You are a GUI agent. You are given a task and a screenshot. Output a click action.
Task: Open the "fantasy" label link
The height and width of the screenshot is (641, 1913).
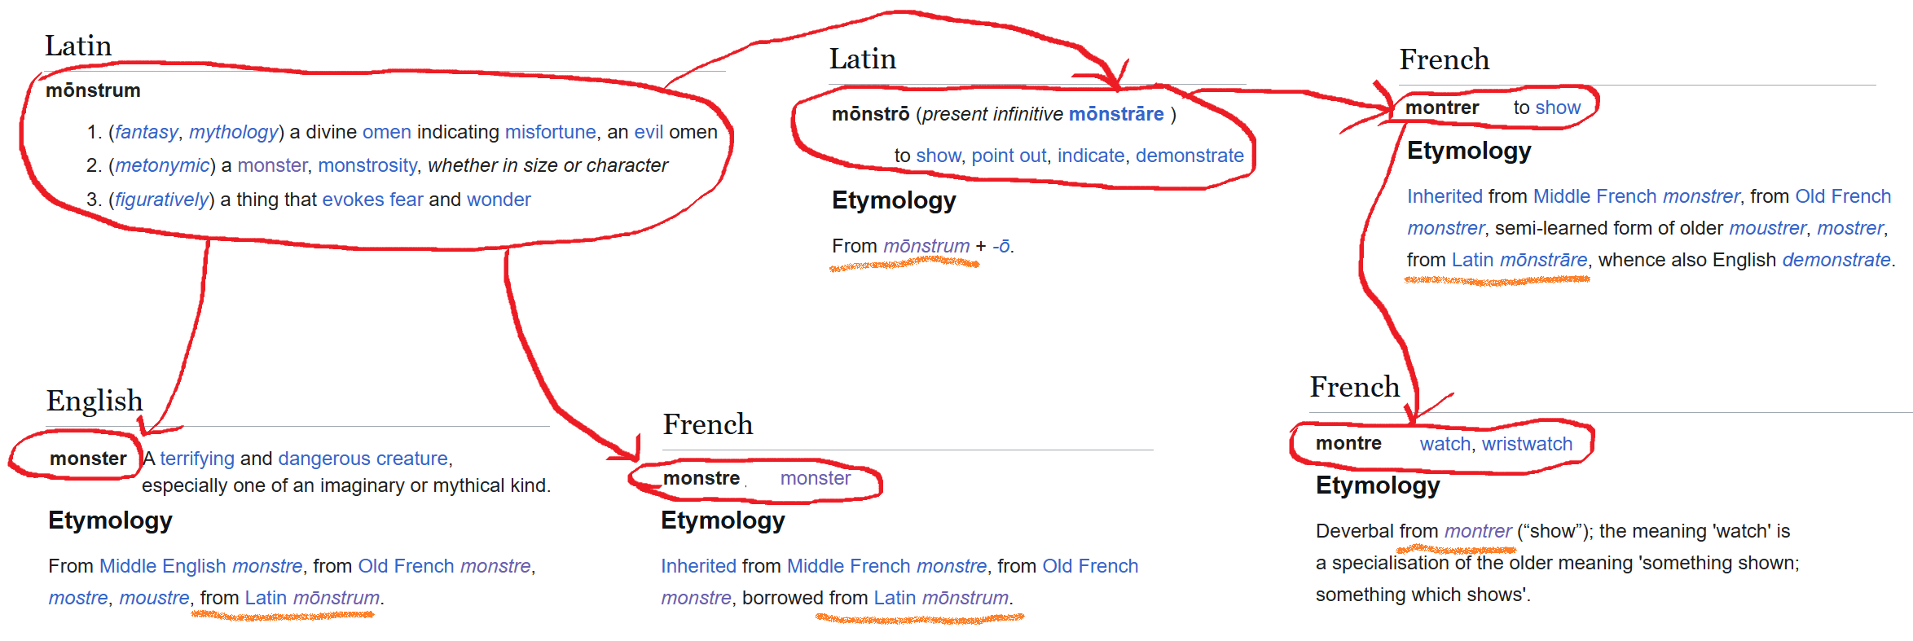tap(146, 132)
